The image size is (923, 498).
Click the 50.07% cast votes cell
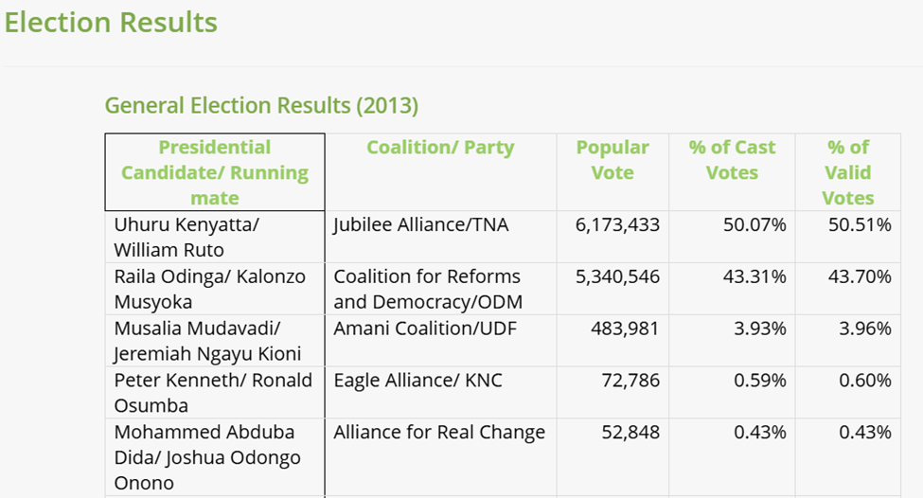[754, 225]
